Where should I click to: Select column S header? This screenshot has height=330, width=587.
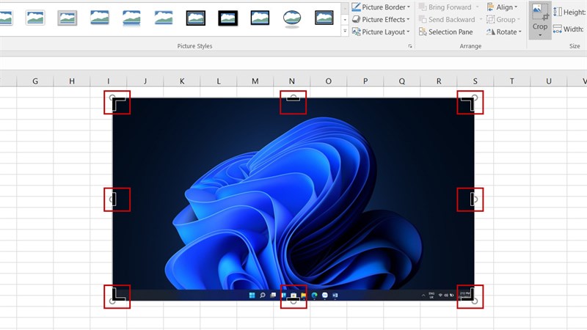[475, 81]
